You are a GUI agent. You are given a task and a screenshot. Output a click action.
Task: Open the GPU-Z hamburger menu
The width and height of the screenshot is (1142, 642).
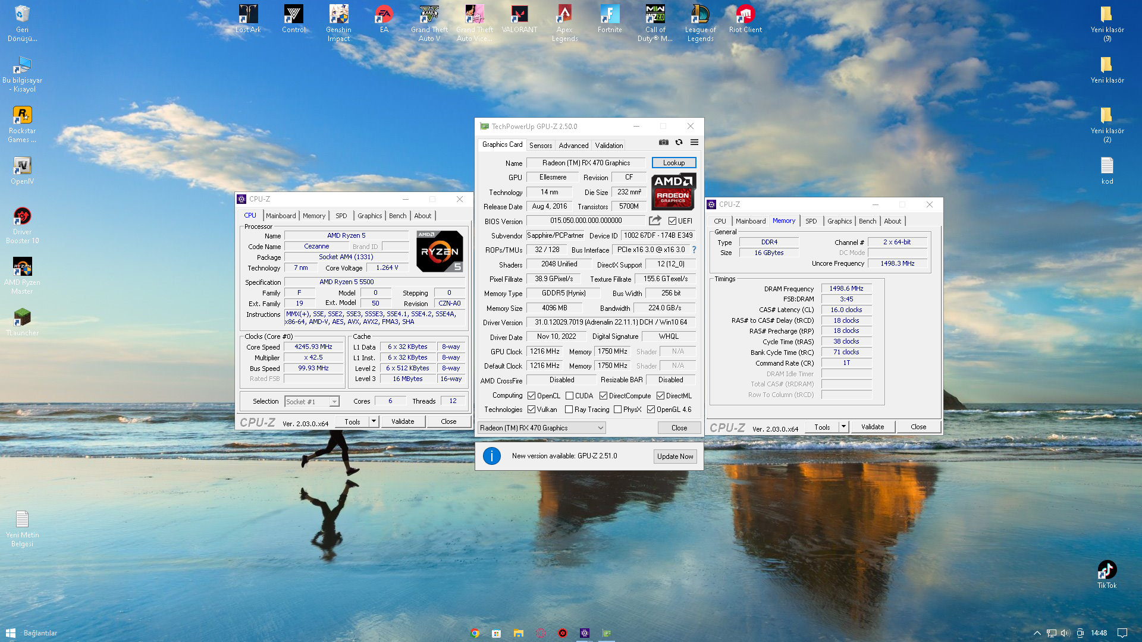click(694, 142)
